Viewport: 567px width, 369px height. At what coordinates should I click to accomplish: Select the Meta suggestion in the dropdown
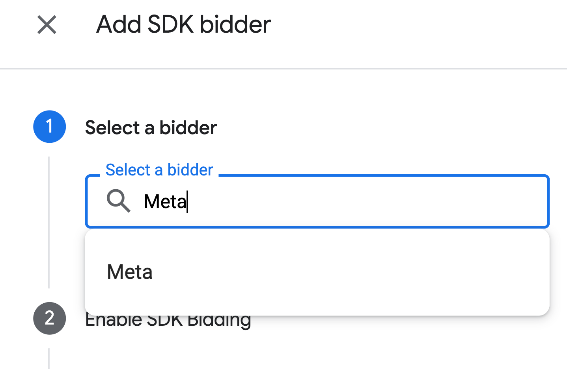(x=130, y=272)
